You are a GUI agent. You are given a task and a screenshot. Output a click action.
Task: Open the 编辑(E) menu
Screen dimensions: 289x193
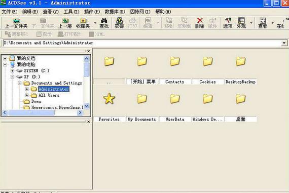coord(30,12)
